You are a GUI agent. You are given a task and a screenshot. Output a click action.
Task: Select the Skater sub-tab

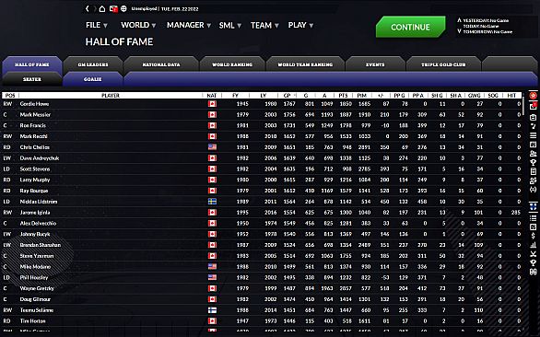tap(32, 79)
